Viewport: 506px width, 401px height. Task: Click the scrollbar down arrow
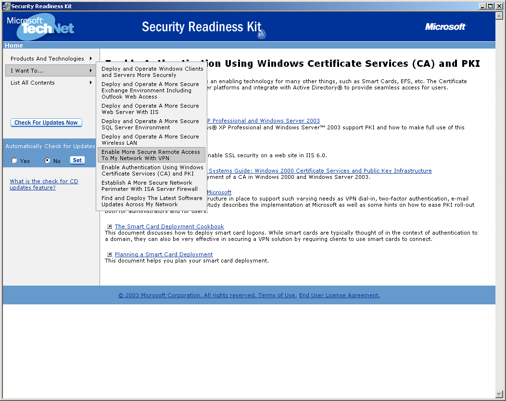499,394
